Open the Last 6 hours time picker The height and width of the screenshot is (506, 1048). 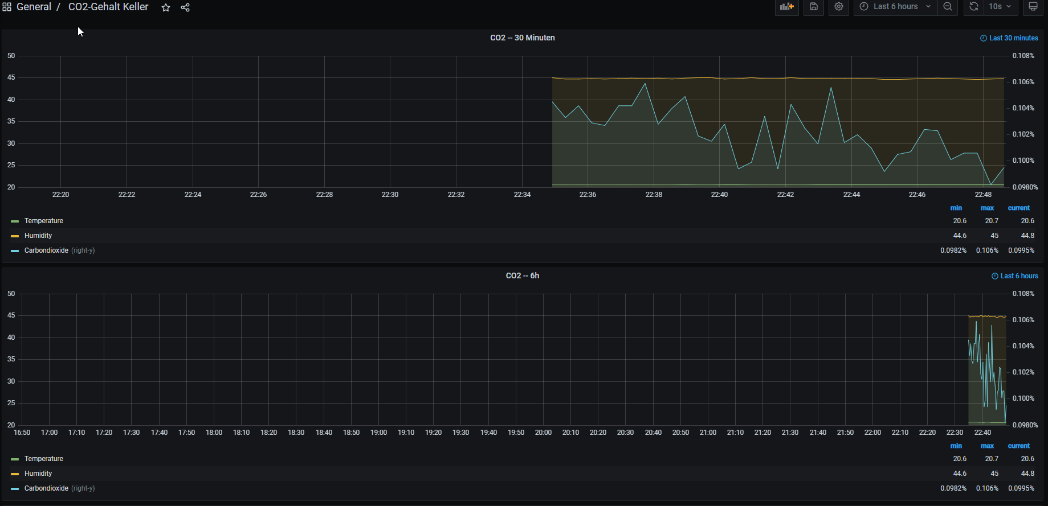[x=895, y=7]
